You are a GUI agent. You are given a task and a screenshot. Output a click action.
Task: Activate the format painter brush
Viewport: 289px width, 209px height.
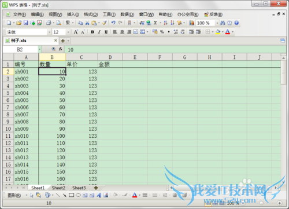coord(105,23)
